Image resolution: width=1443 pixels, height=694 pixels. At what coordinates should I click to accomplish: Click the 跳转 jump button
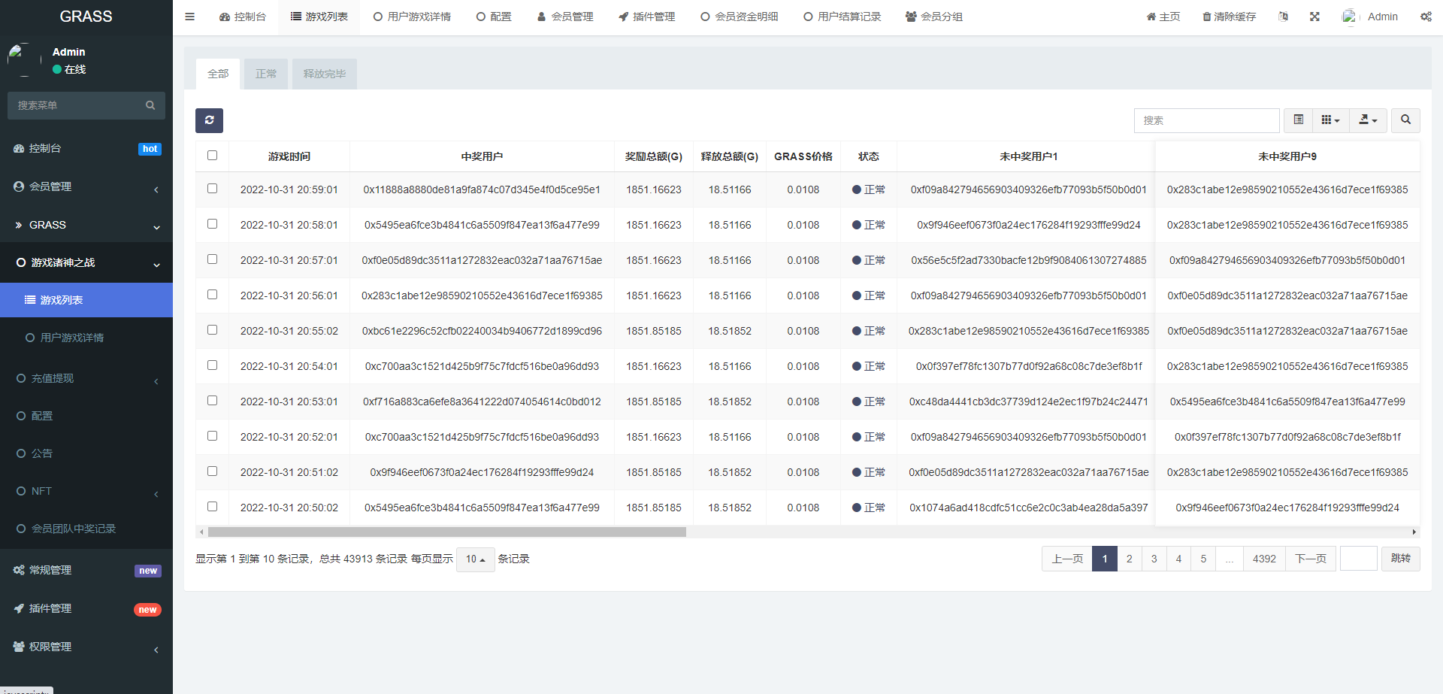tap(1400, 559)
